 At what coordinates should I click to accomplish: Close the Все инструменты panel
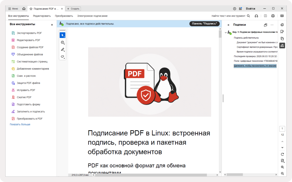52,25
